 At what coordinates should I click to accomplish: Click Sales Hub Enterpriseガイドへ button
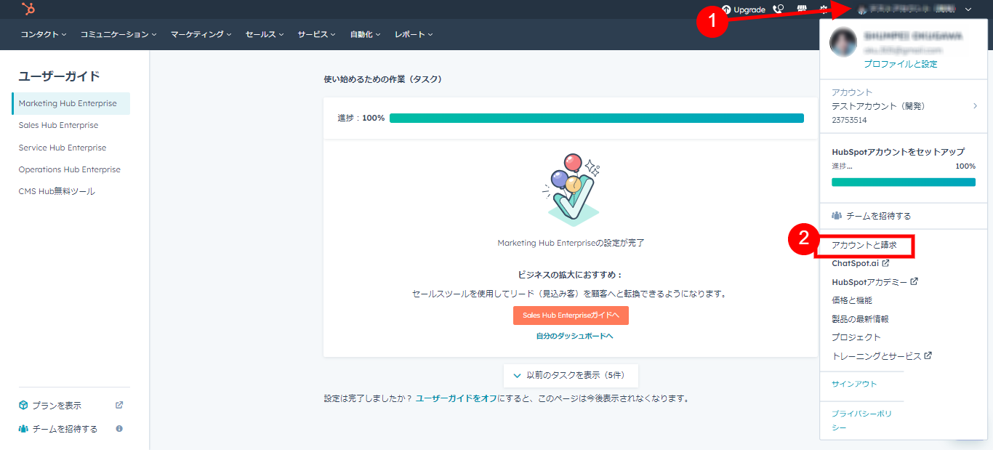click(x=571, y=316)
